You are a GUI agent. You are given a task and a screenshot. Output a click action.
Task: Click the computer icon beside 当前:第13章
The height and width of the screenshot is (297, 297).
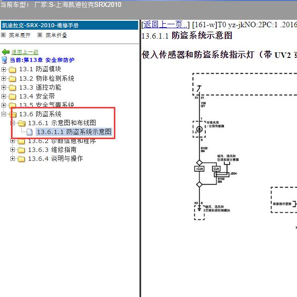click(4, 60)
